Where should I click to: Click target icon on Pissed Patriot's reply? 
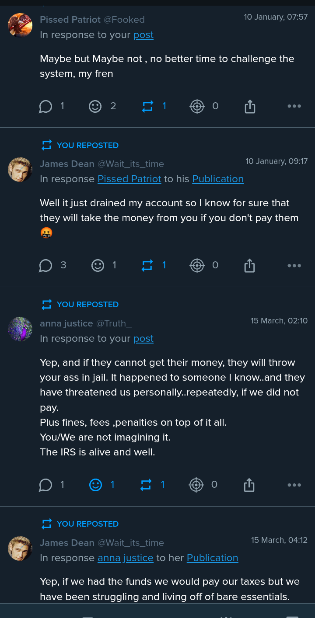point(197,106)
